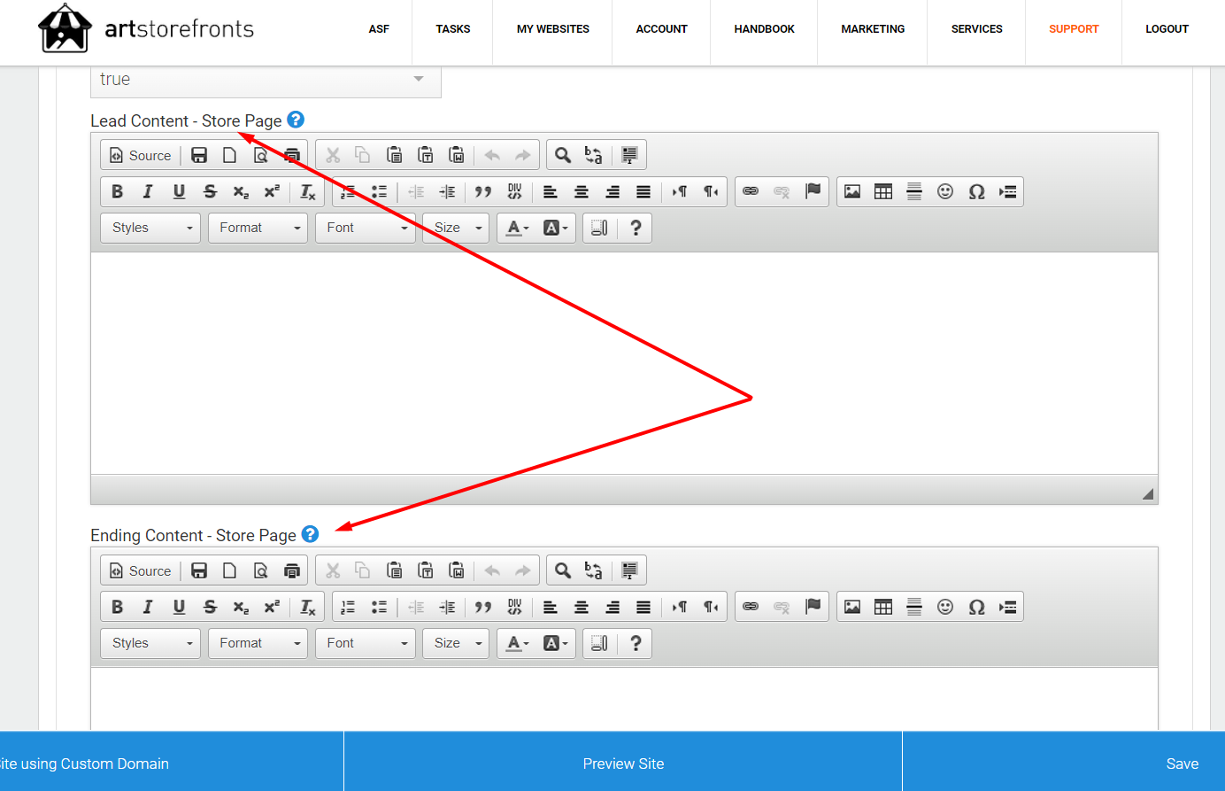Add a hyperlink with the Link icon

(750, 191)
